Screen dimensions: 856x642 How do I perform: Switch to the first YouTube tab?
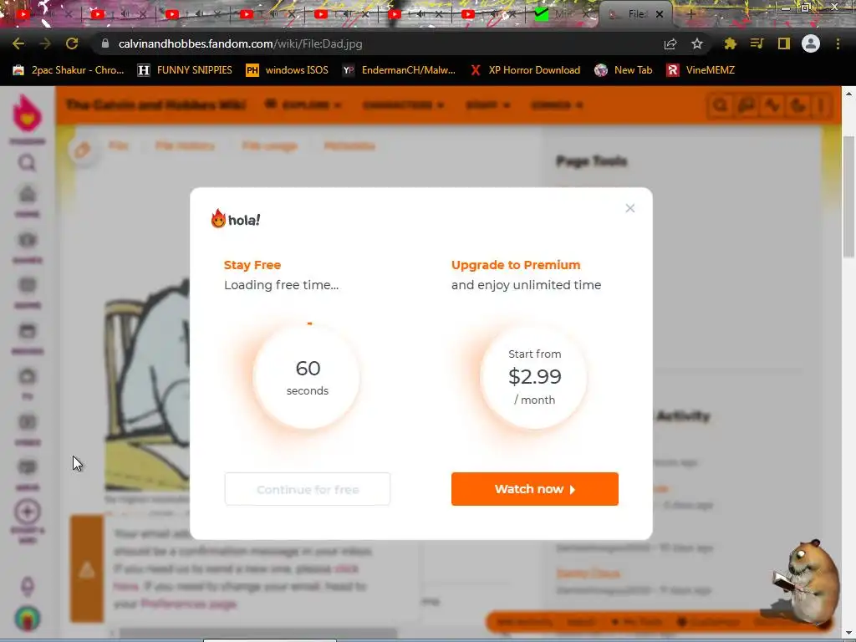click(23, 14)
